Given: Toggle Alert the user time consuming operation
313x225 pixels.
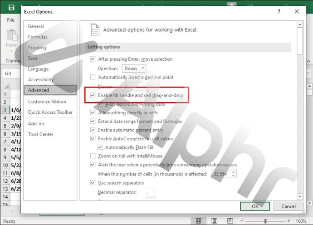Looking at the screenshot, I should (x=93, y=165).
